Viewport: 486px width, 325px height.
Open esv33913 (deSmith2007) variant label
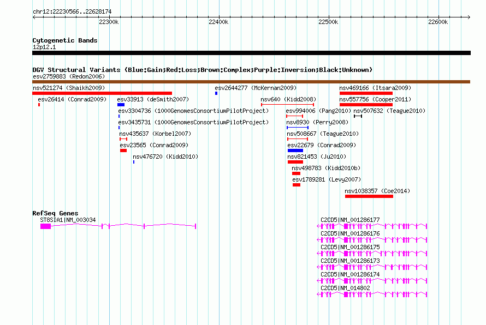(x=153, y=99)
